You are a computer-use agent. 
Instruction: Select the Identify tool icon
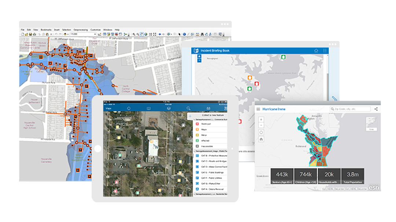point(184,34)
